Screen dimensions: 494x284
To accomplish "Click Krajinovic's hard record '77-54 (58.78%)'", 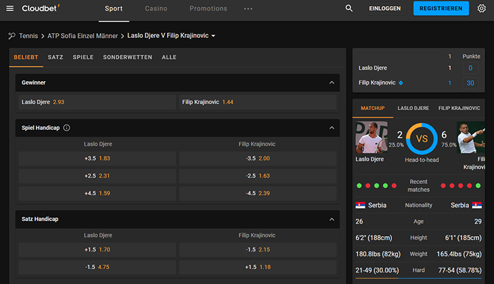I will coord(459,270).
